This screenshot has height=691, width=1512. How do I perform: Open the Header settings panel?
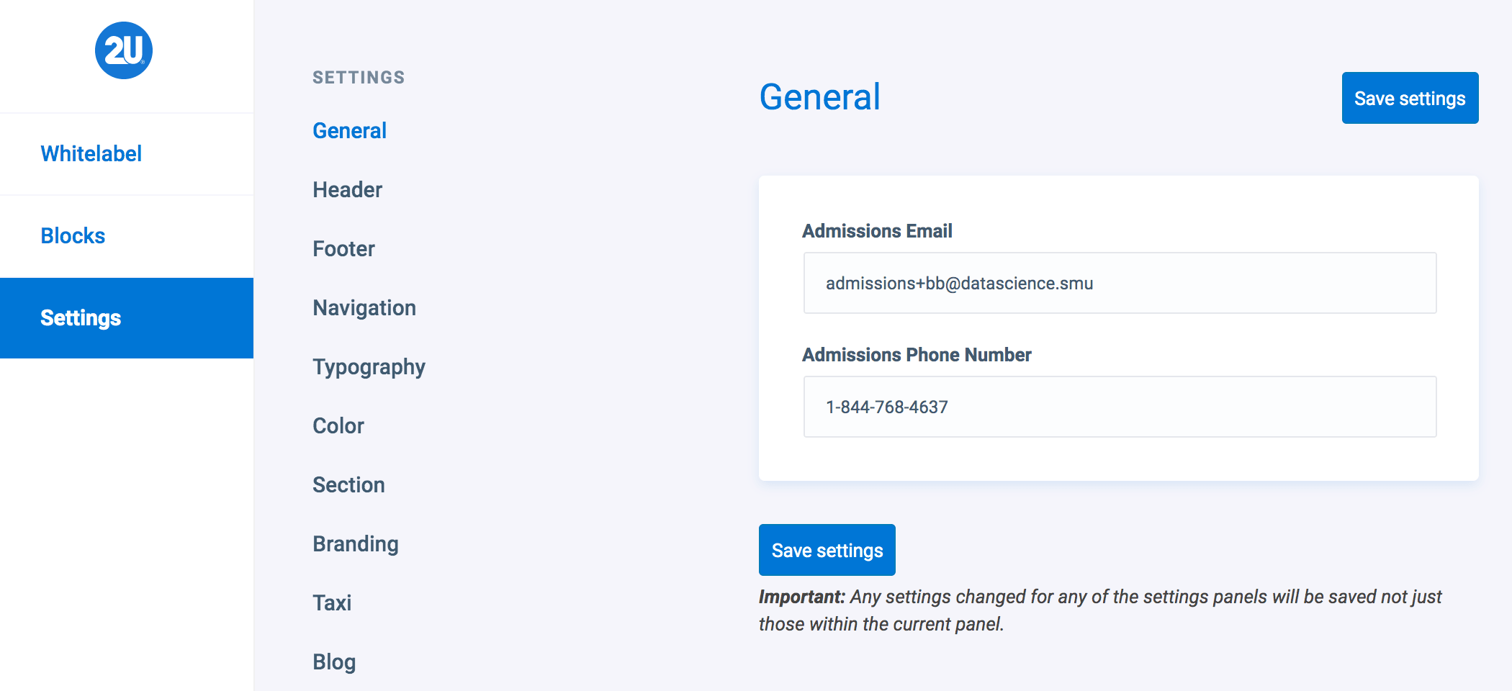click(x=347, y=190)
